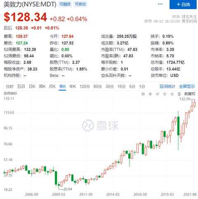Add MDT to watchlist with 自选 button
This screenshot has width=198, height=199.
[x=183, y=5]
